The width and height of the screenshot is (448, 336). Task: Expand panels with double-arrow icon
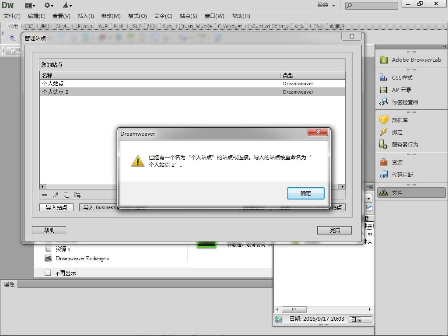click(444, 46)
